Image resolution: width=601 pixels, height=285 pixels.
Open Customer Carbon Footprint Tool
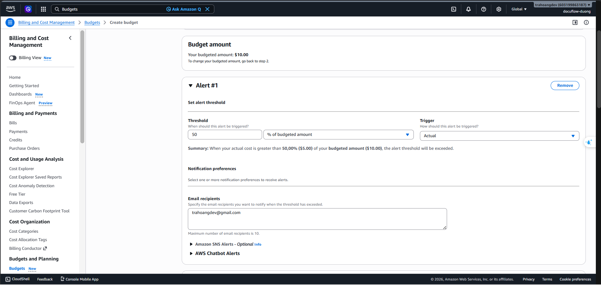[x=39, y=211]
